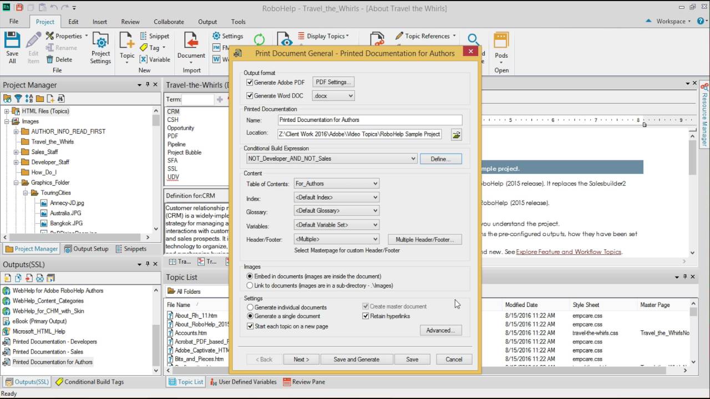Click the Save All ribbon icon
710x399 pixels.
pos(12,41)
